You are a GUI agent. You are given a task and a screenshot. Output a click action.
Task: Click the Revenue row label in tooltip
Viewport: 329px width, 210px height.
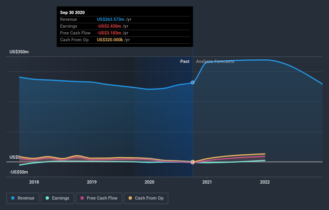(69, 19)
